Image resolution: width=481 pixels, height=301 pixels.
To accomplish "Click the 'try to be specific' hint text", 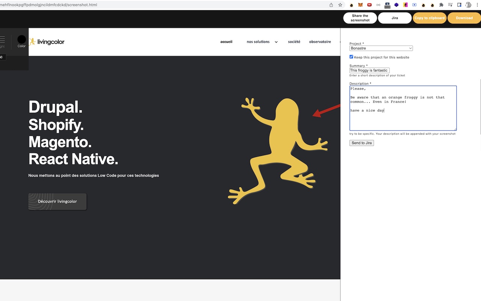I will (x=402, y=134).
